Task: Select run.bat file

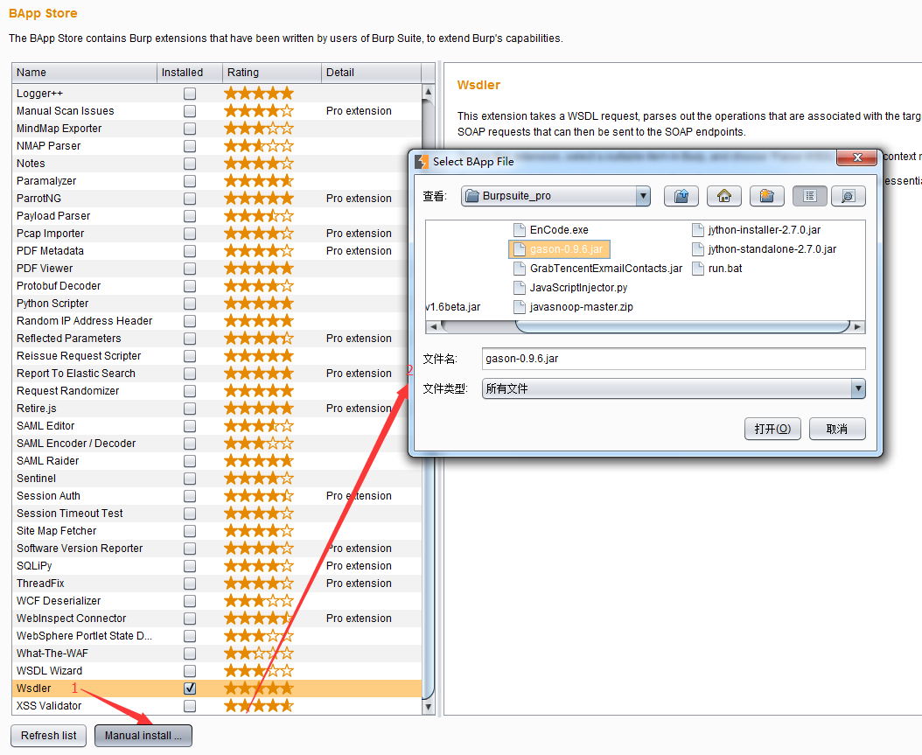Action: [716, 269]
